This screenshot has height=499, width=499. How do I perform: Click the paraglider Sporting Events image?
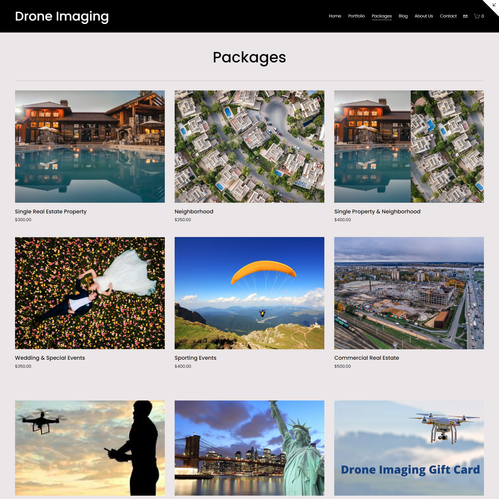click(x=249, y=293)
